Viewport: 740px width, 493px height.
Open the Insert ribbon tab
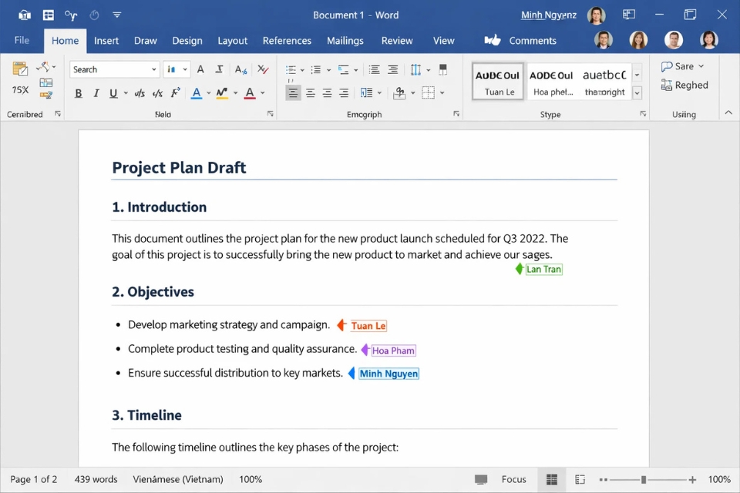(x=106, y=40)
